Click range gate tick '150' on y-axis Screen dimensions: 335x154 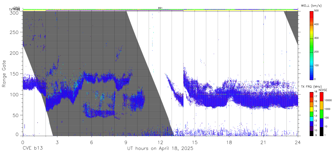tap(14, 74)
